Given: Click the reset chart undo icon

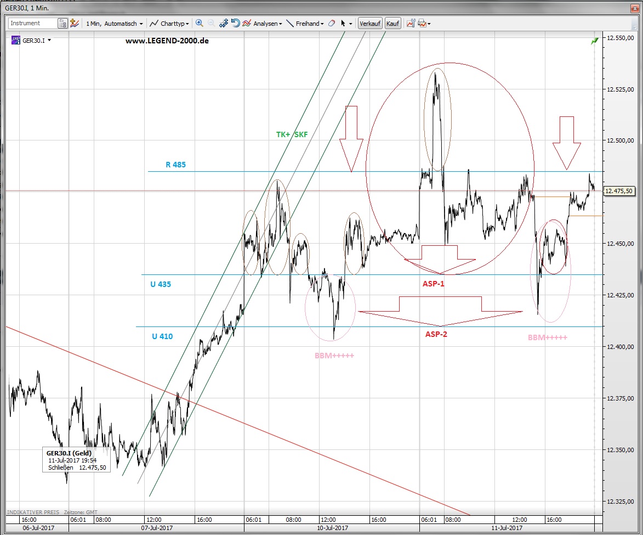Looking at the screenshot, I should click(235, 24).
